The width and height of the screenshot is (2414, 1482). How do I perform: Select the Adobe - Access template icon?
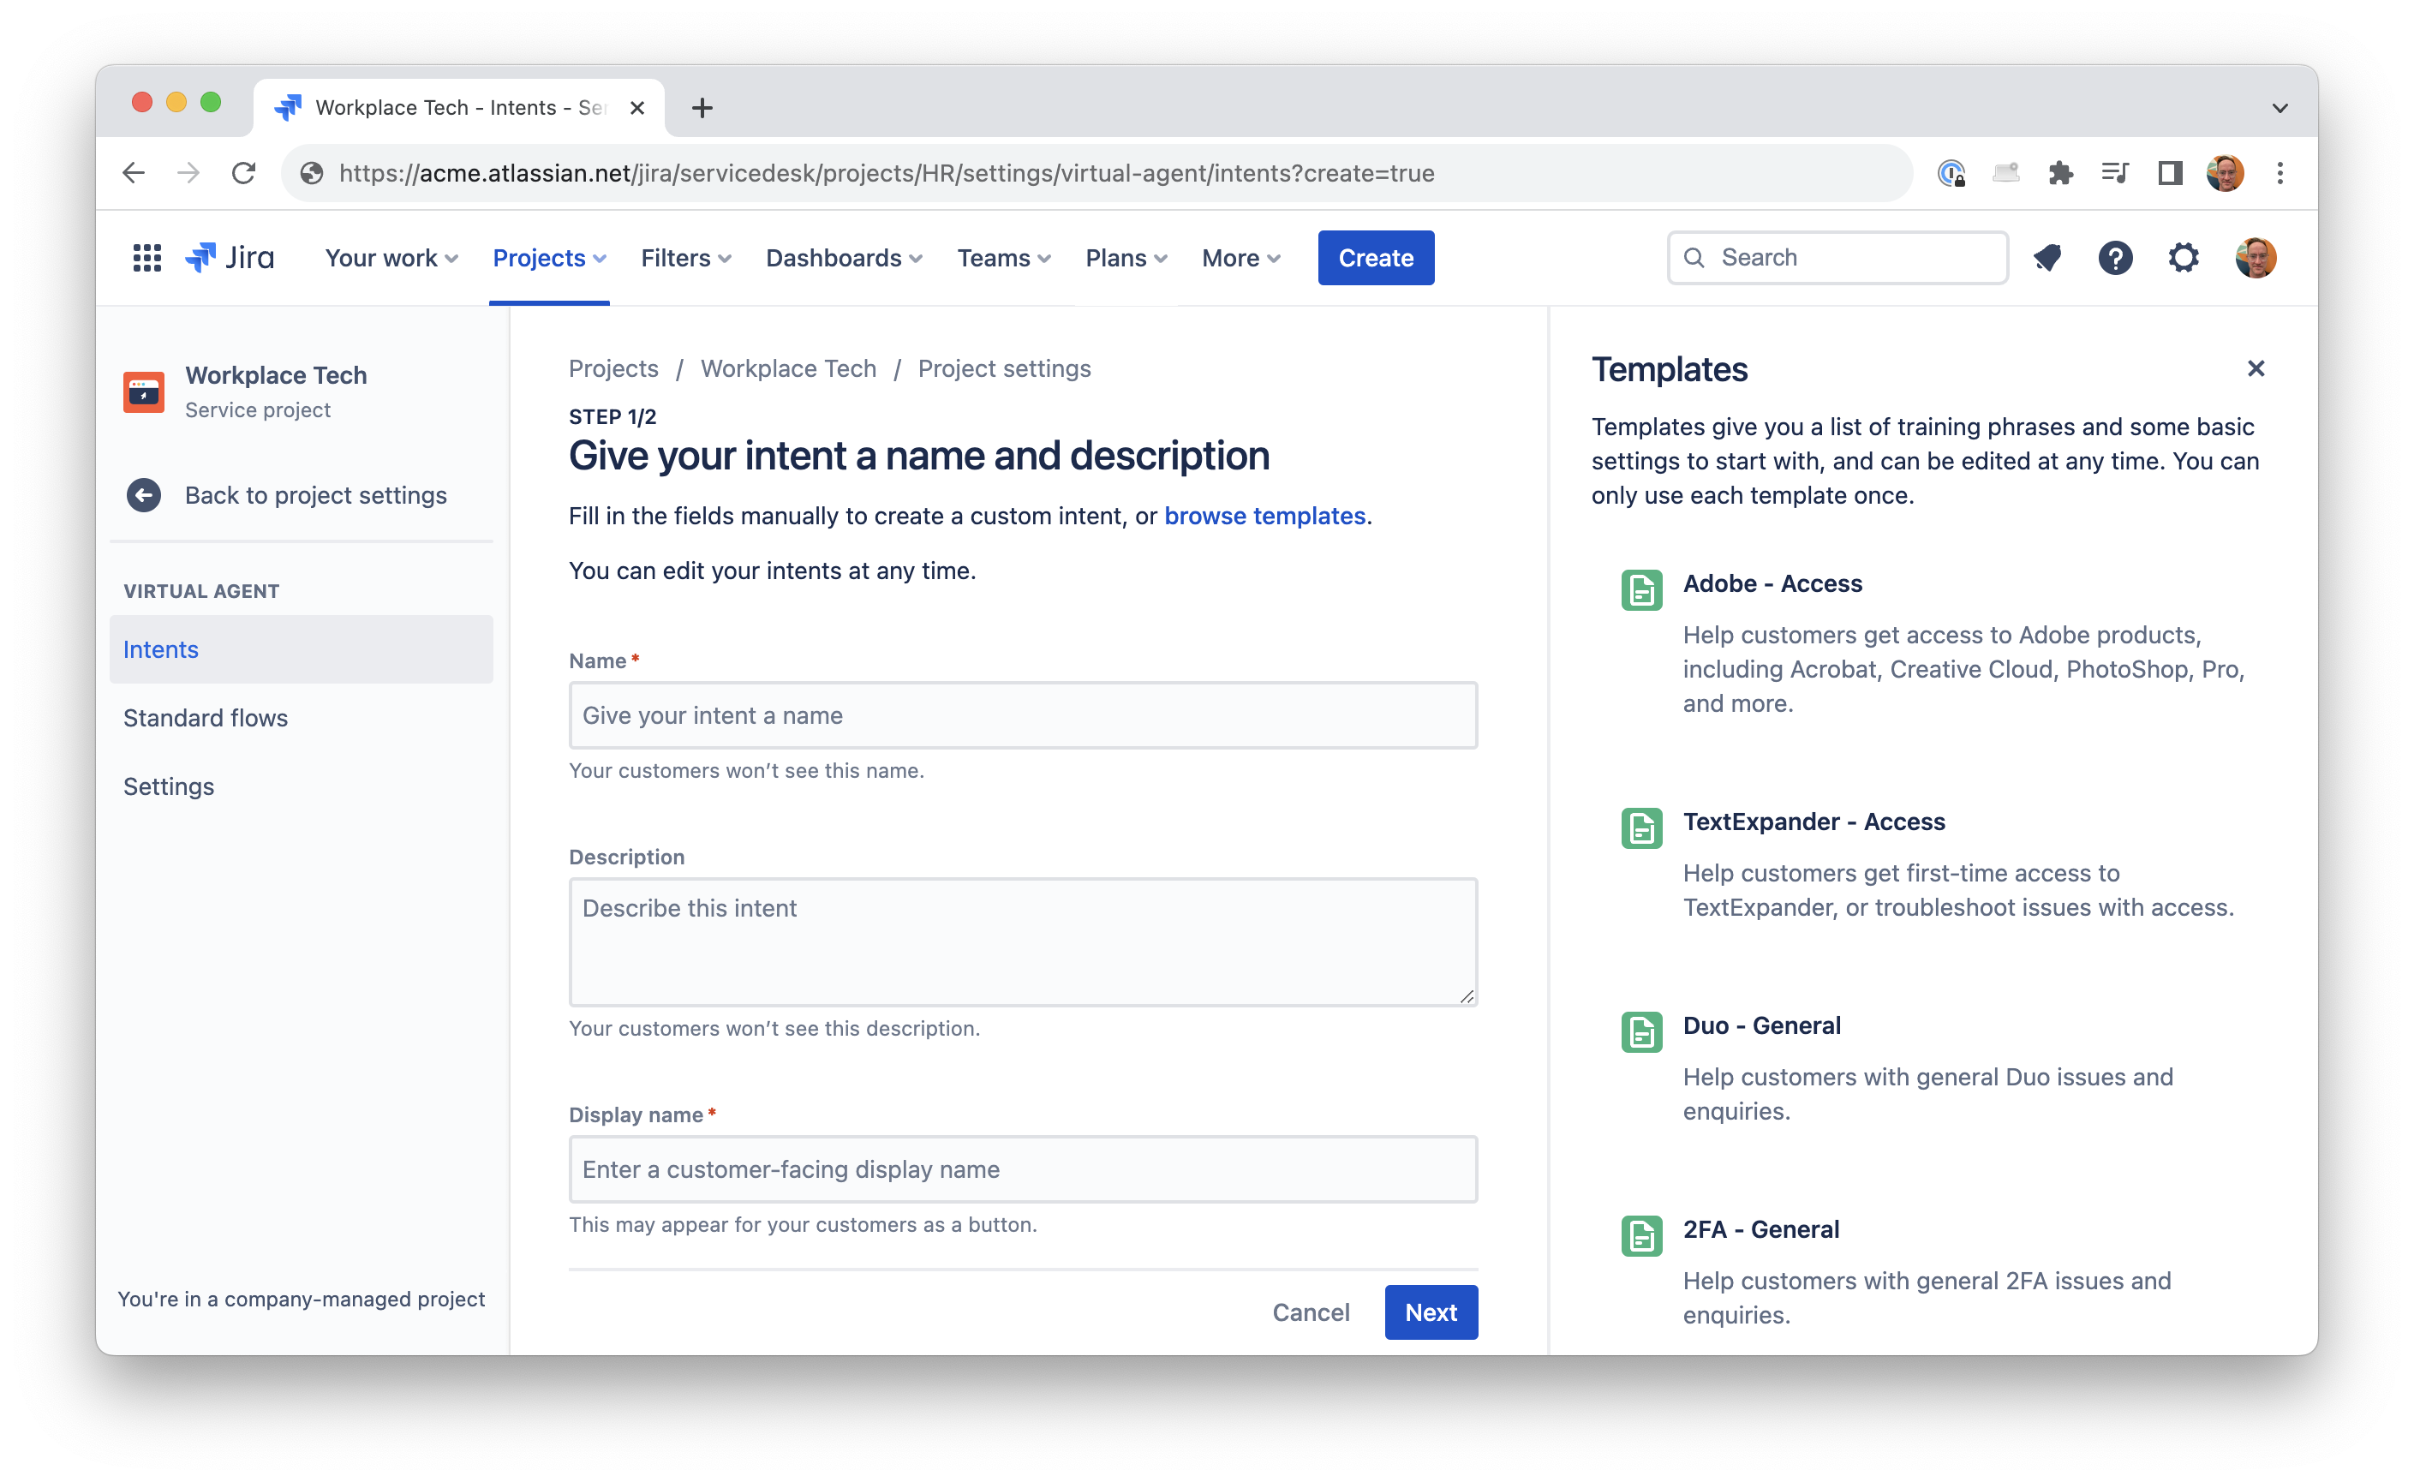tap(1640, 589)
